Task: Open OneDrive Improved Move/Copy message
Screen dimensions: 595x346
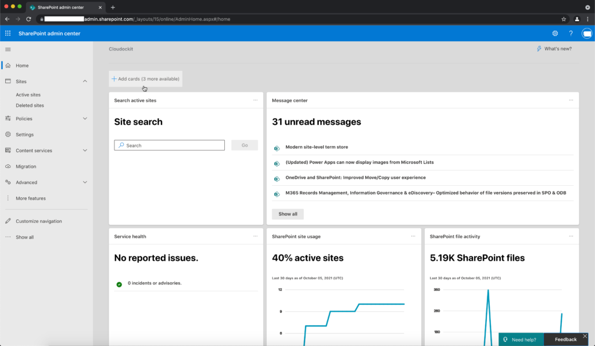Action: point(356,178)
